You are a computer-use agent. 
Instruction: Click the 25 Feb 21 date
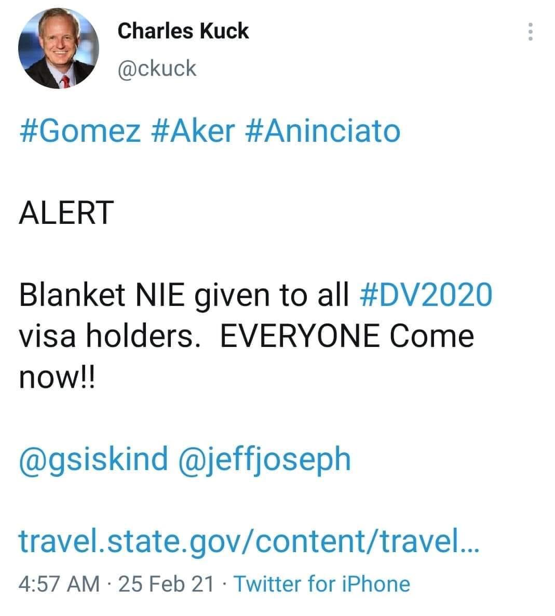pyautogui.click(x=166, y=584)
